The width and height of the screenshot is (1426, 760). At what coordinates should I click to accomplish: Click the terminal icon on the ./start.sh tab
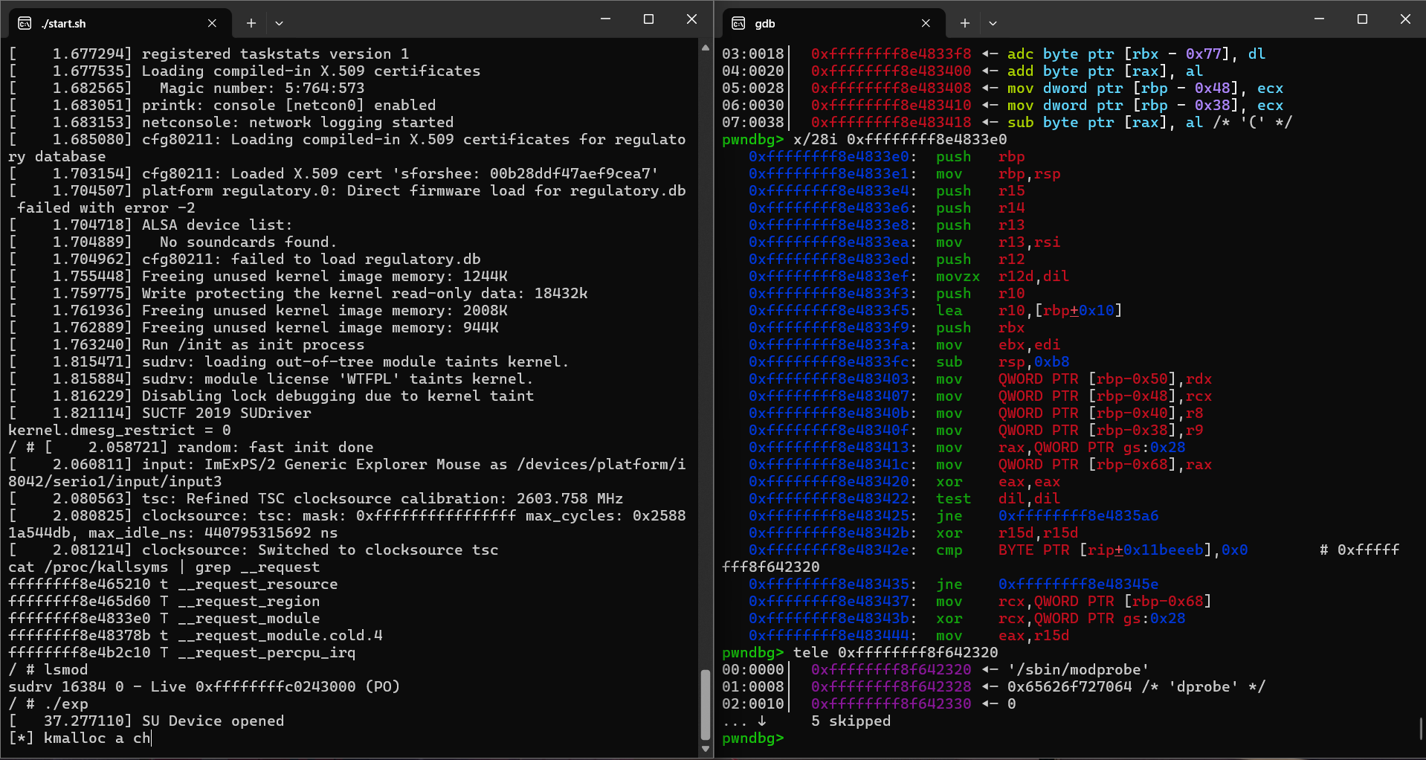point(25,23)
